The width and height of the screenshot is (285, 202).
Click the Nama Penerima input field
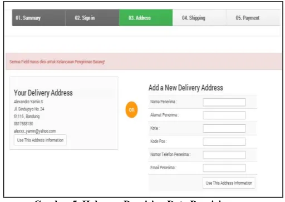pyautogui.click(x=224, y=102)
